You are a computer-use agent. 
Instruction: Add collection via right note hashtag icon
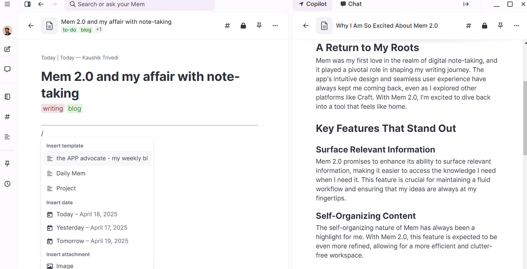[468, 26]
